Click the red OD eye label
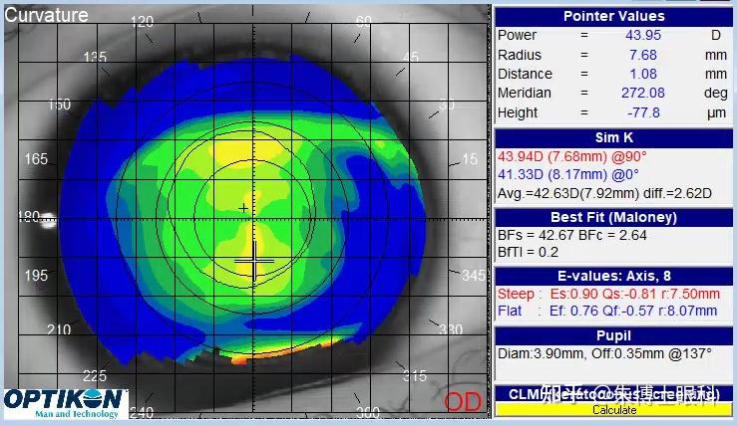 (463, 402)
